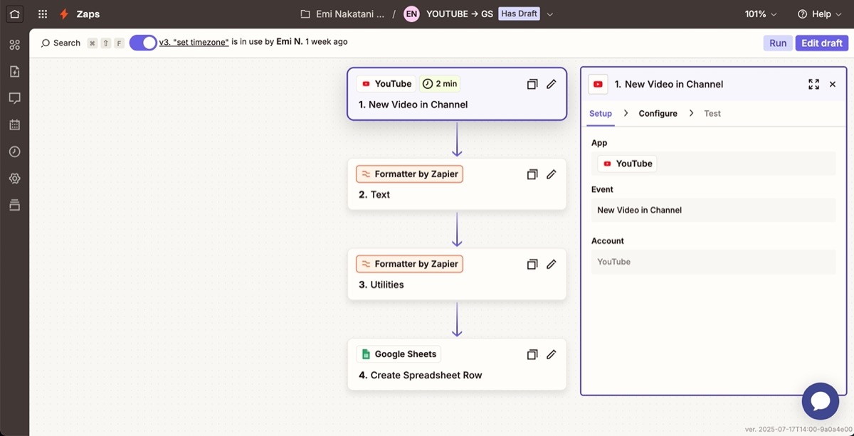The height and width of the screenshot is (436, 854).
Task: Click the Zaps lightning bolt logo
Action: click(64, 14)
